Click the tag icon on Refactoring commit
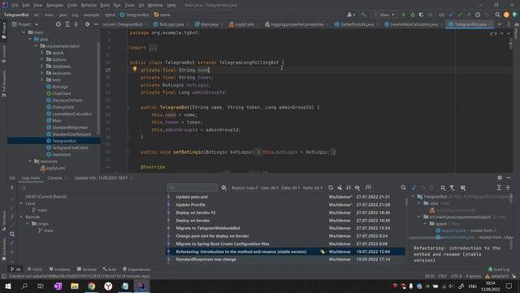Screen dimensions: 520x293 pos(323,251)
